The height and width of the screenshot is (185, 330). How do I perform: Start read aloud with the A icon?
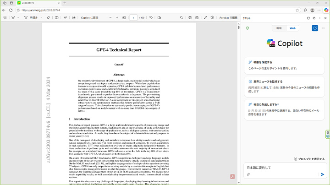[x=65, y=18]
